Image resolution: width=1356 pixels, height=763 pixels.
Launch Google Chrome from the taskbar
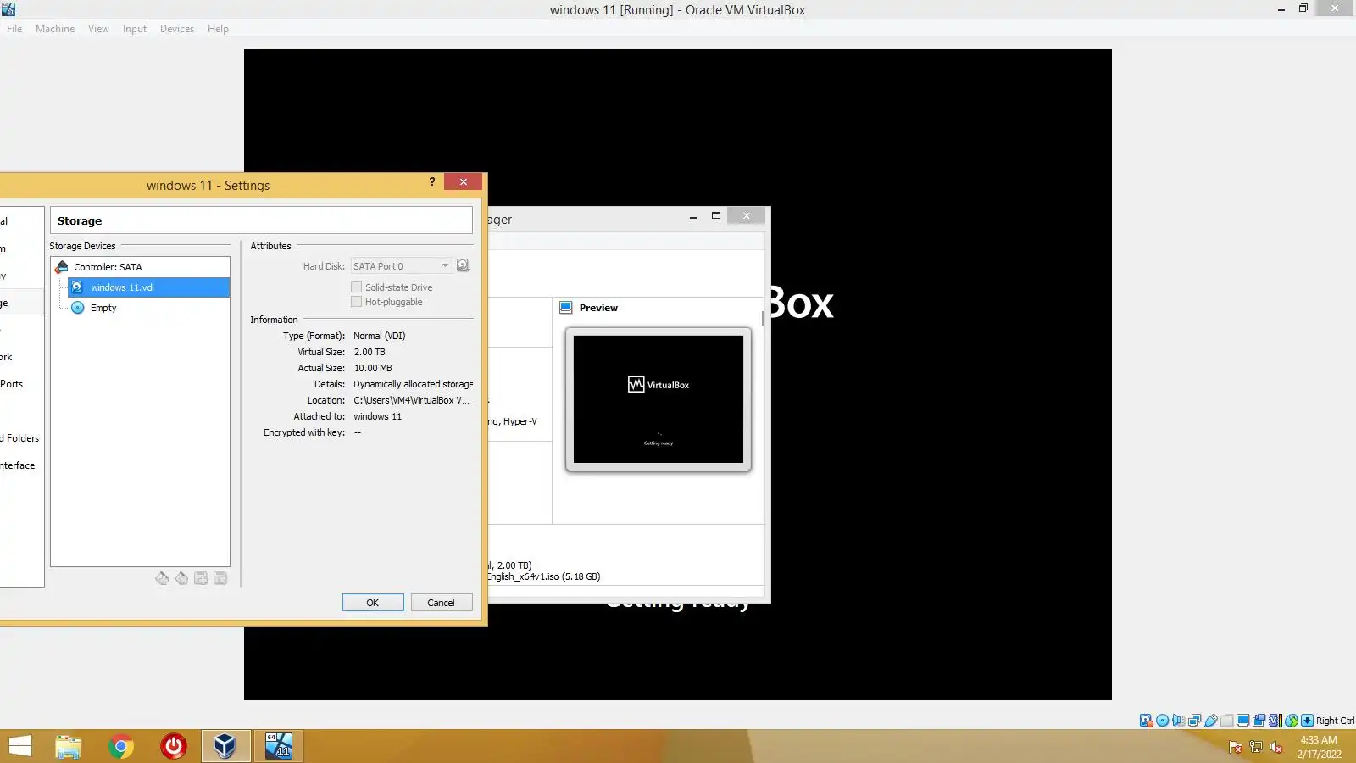click(121, 746)
